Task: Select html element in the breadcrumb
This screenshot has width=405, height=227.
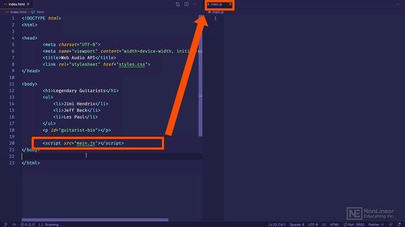Action: tap(40, 12)
